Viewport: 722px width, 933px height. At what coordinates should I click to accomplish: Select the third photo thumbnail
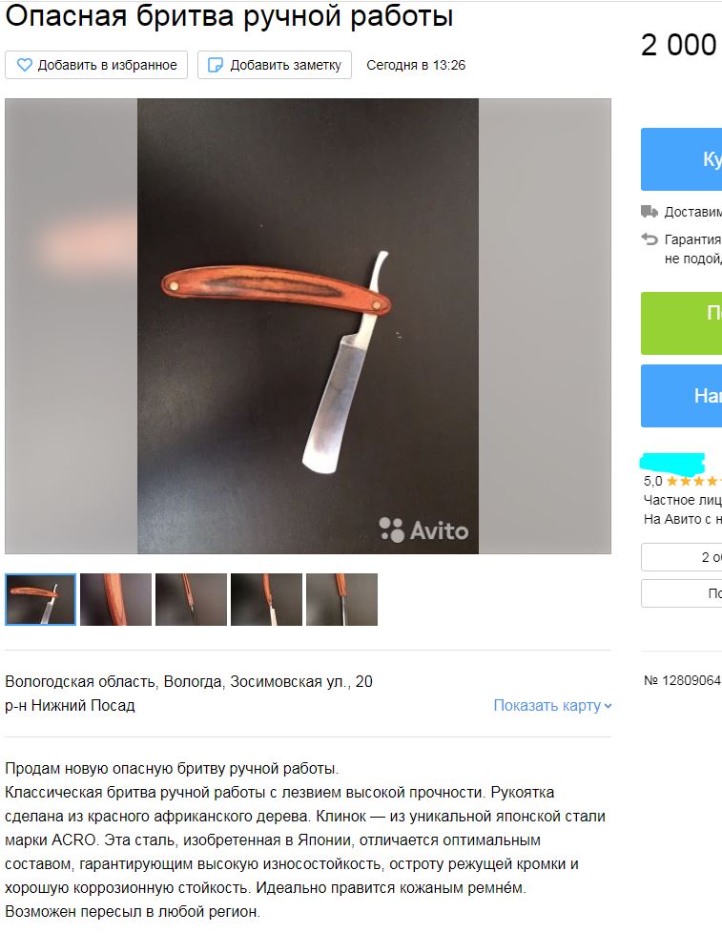(191, 599)
